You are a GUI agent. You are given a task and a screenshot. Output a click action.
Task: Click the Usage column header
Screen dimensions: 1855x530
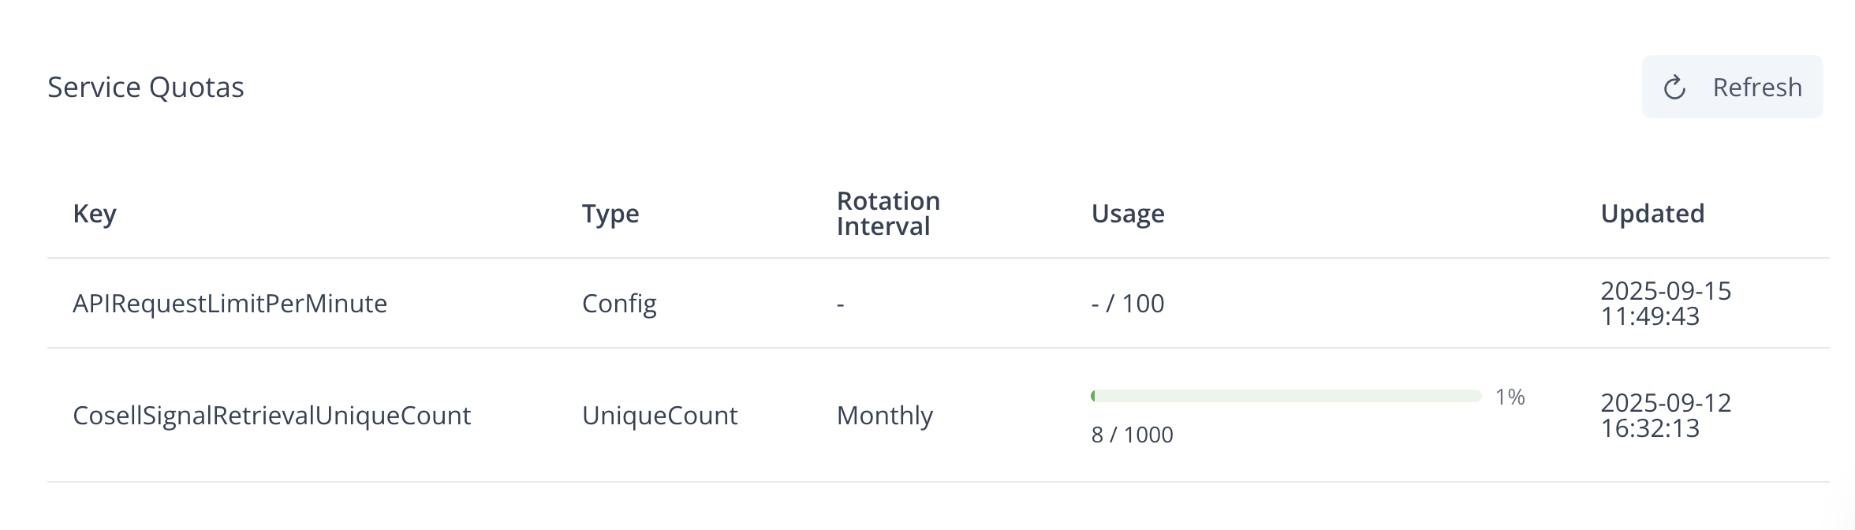(x=1128, y=214)
